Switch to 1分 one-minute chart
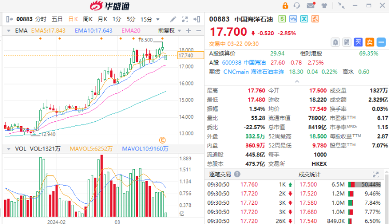The width and height of the screenshot is (389, 224). coord(117,19)
